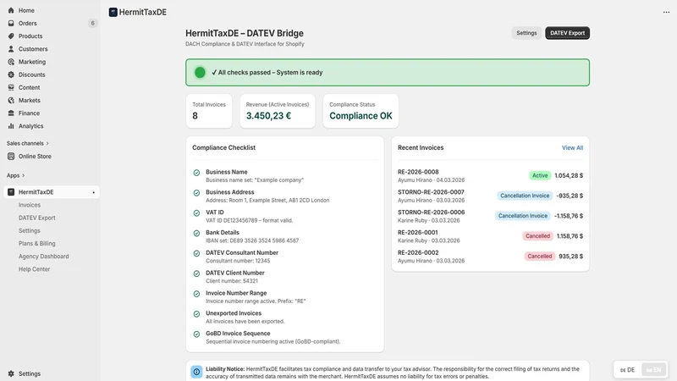Open DATEV Export in sidebar submenu
Viewport: 677px width, 381px height.
point(36,218)
